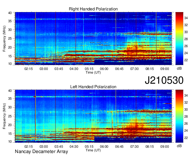
Task: Click "25" frequency tick on Right Handed plot
Action: (x=10, y=38)
